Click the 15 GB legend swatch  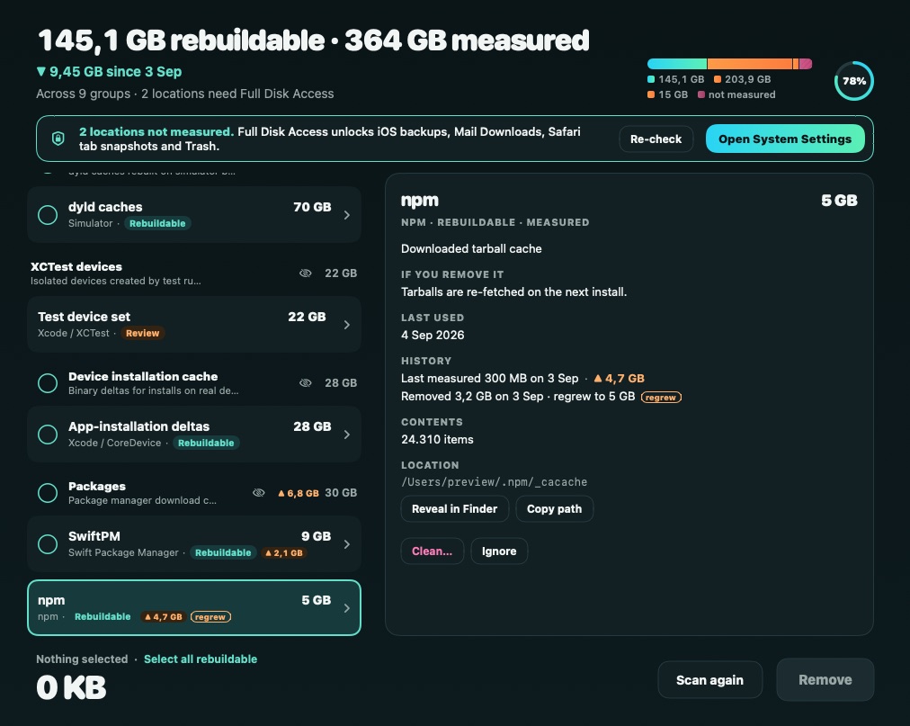point(651,94)
